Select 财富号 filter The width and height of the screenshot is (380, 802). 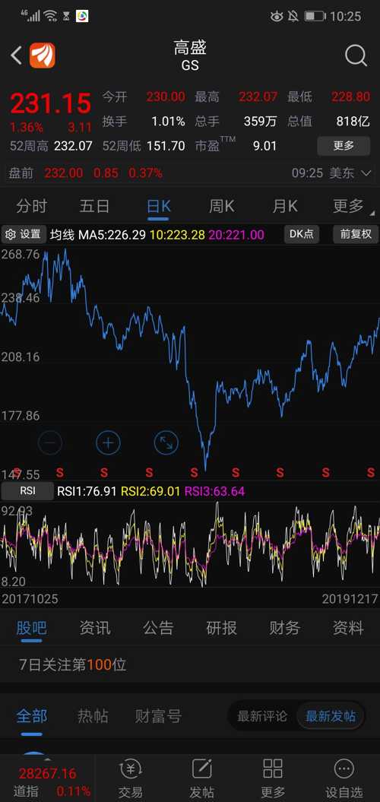158,716
